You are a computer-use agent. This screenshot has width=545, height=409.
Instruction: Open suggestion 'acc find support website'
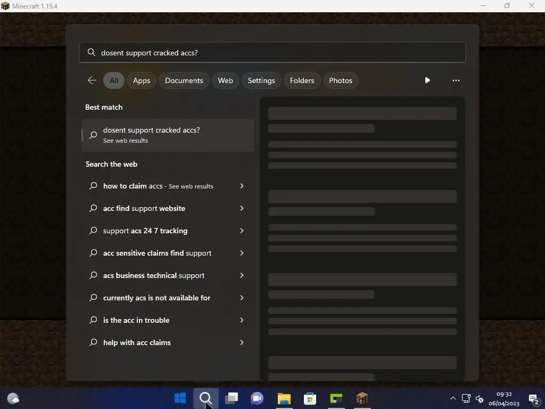[x=168, y=208]
